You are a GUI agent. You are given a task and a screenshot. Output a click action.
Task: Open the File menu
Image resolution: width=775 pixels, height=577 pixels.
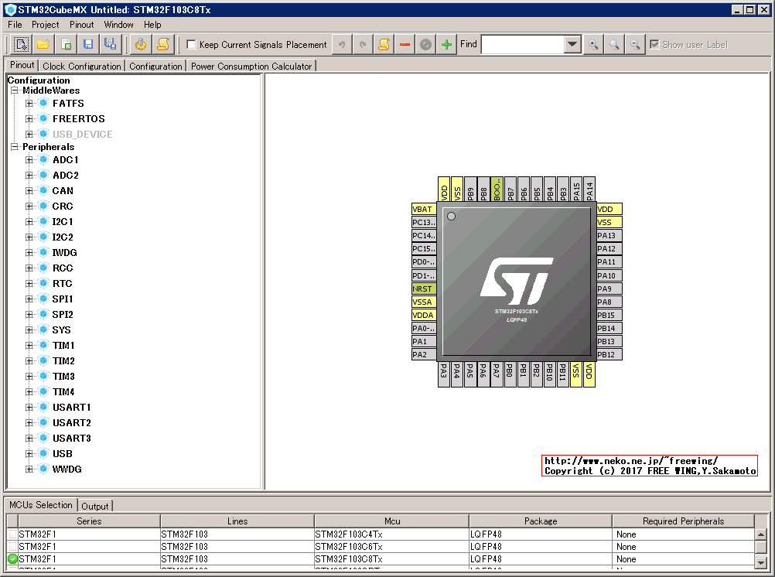[15, 25]
